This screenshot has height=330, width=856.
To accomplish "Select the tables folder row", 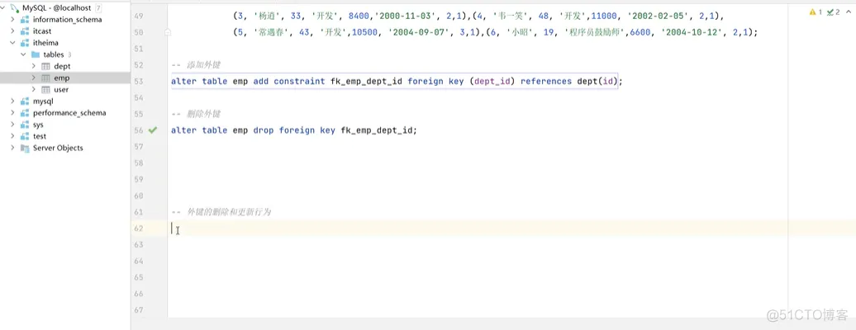I will click(x=65, y=54).
